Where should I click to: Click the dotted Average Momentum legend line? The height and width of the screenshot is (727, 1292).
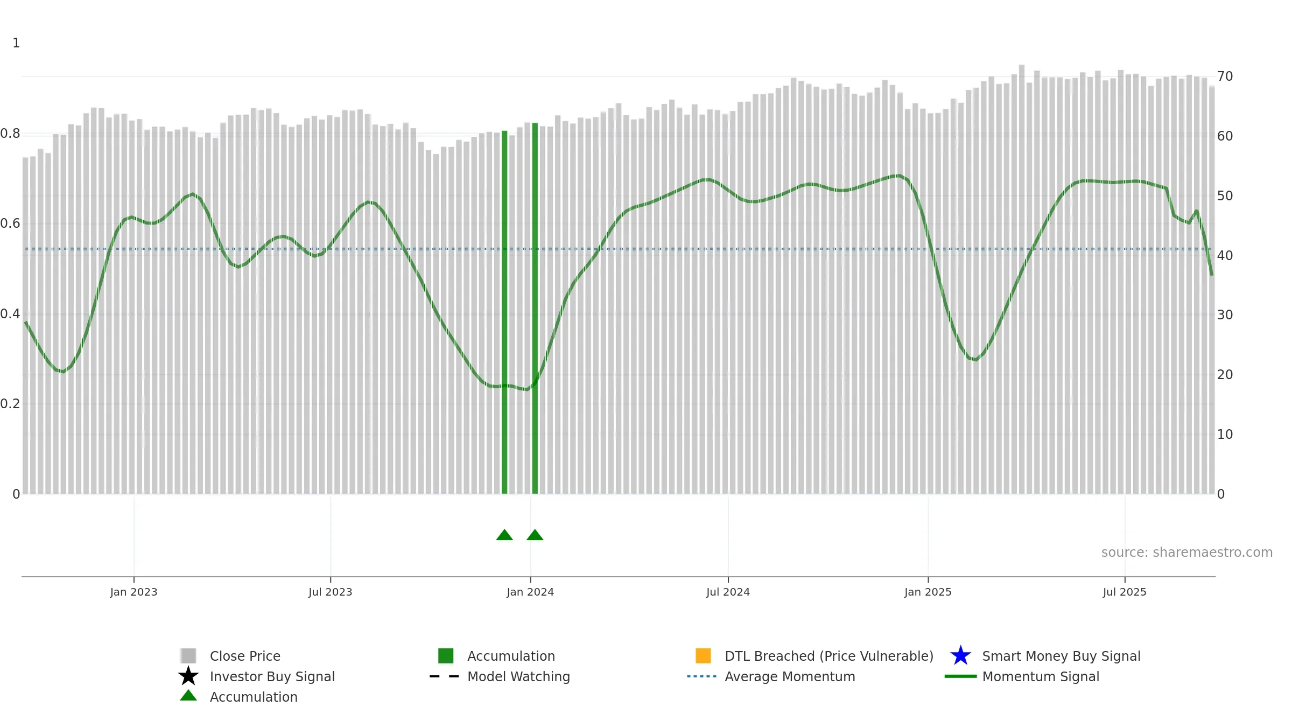tap(702, 676)
